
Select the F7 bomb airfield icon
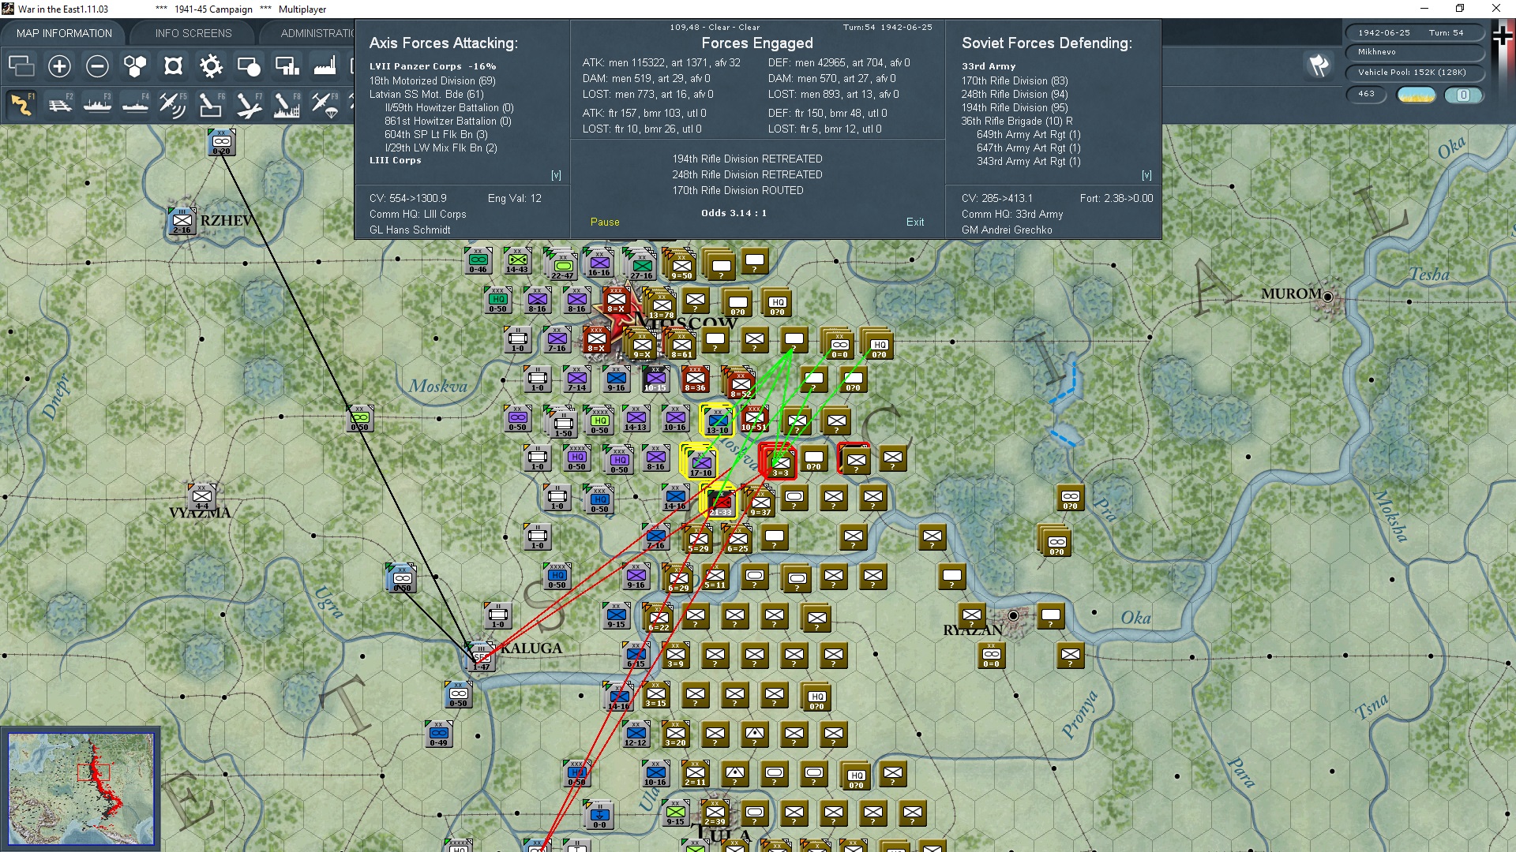pos(249,104)
